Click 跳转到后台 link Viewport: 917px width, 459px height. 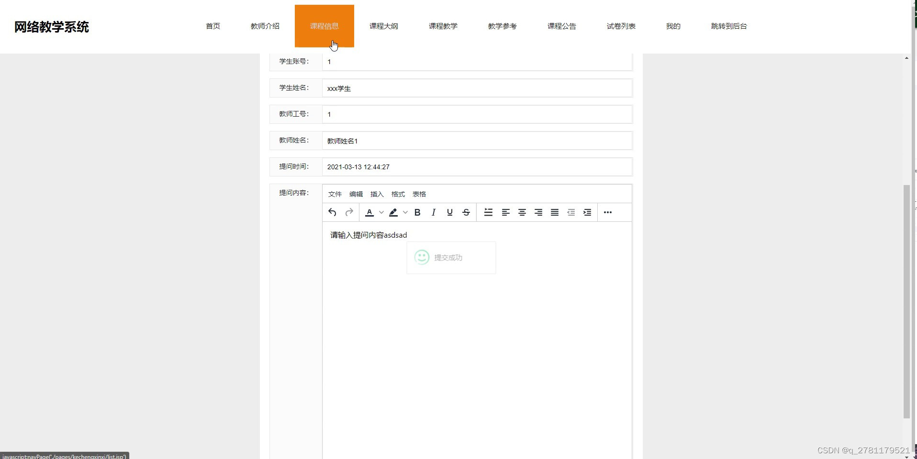[729, 26]
